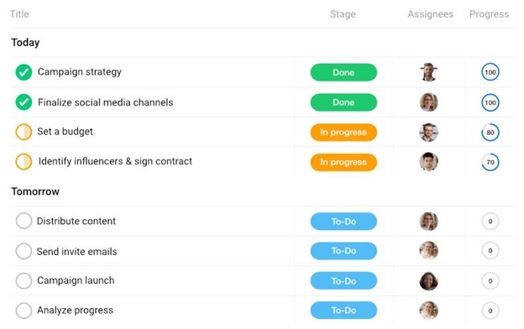Open the assignee avatar for Campaign launch
Image resolution: width=524 pixels, height=329 pixels.
(x=428, y=281)
